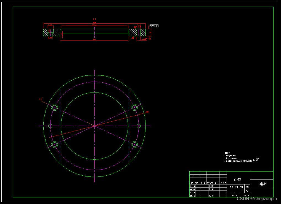Screen dimensions: 281x204
Task: Click the A-A section view label
Action: tap(94, 19)
